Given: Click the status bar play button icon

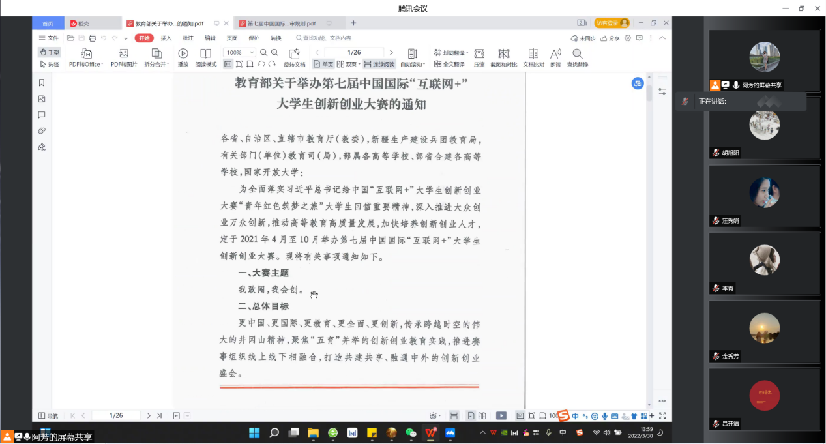Looking at the screenshot, I should coord(501,415).
